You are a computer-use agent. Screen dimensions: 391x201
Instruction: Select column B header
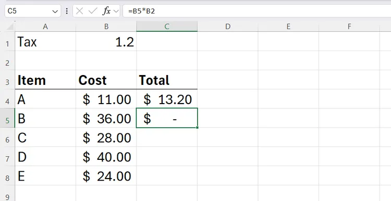pos(106,27)
